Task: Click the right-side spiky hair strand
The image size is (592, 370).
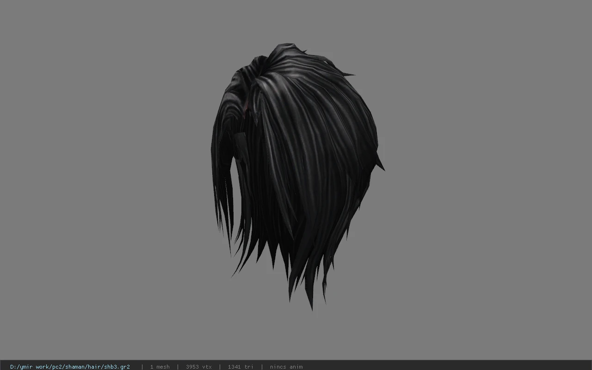Action: tap(379, 163)
